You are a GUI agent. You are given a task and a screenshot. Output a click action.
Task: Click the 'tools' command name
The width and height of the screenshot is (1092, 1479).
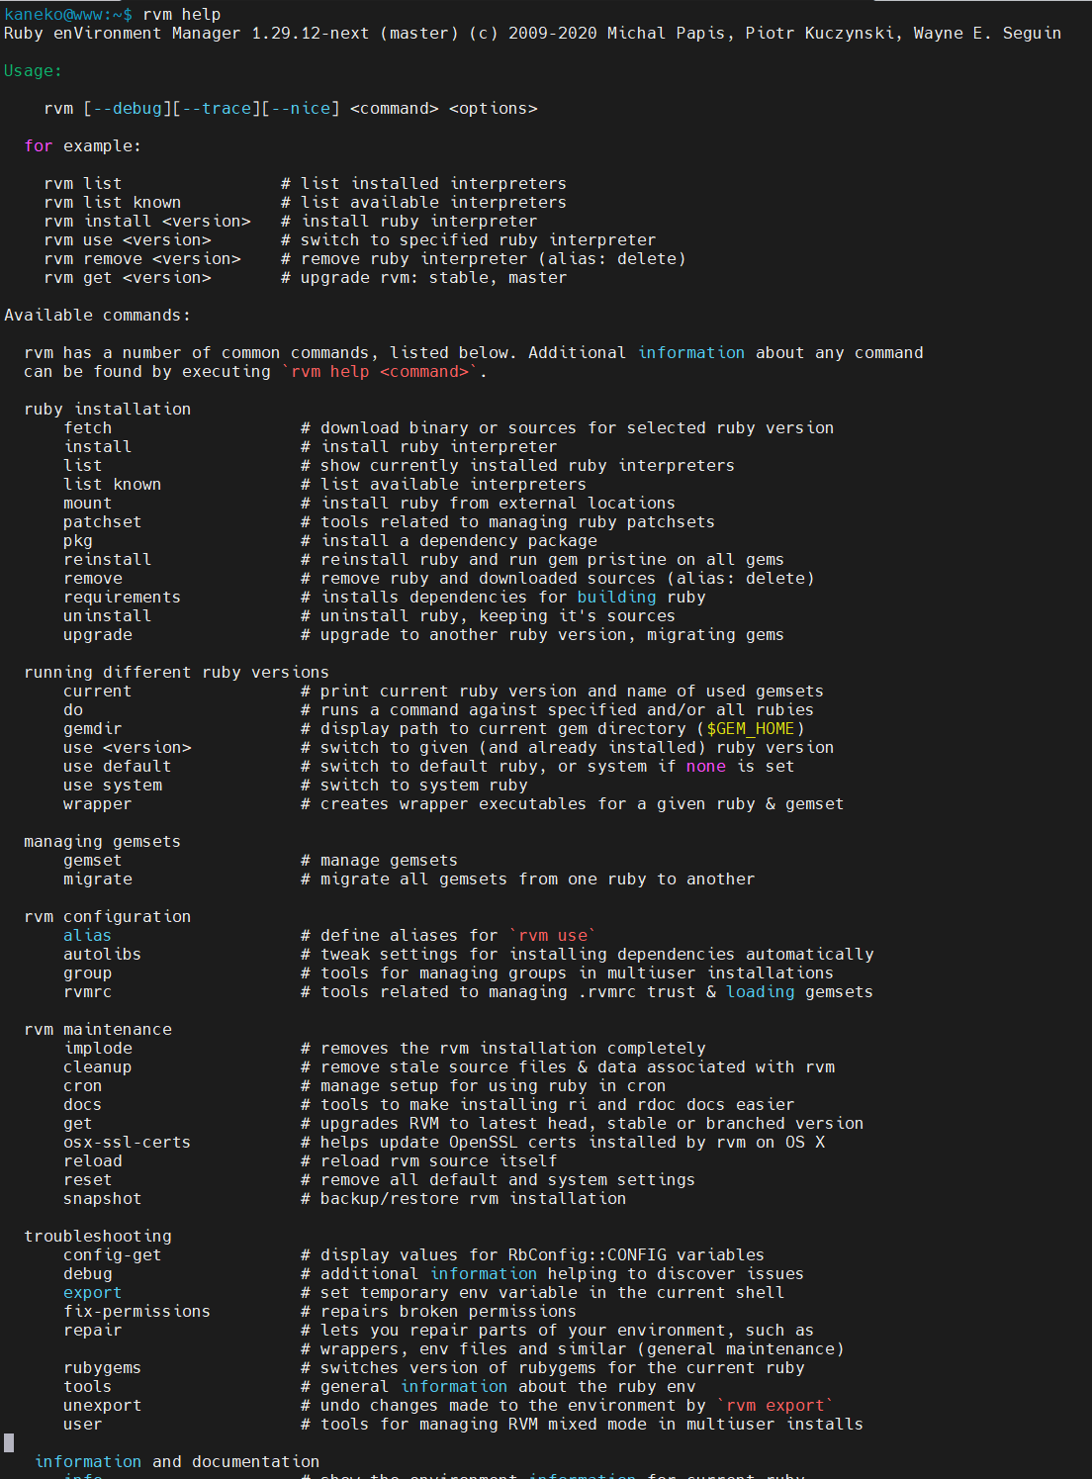(x=88, y=1387)
